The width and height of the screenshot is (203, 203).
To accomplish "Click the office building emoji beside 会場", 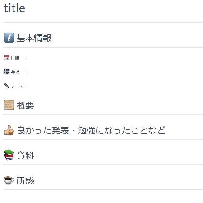I will [7, 72].
